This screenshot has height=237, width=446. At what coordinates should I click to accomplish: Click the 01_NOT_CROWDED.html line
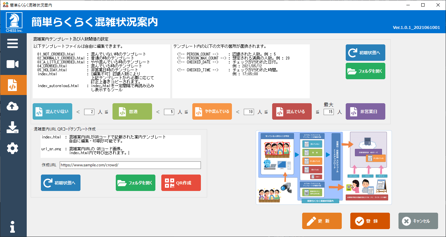coord(92,54)
